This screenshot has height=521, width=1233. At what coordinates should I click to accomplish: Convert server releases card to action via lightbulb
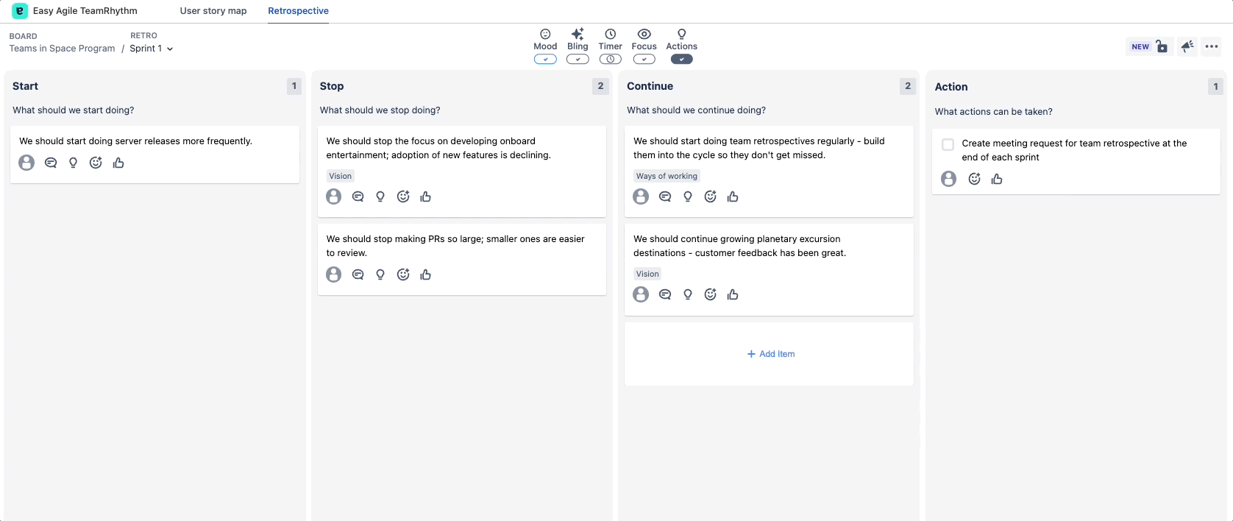point(73,163)
